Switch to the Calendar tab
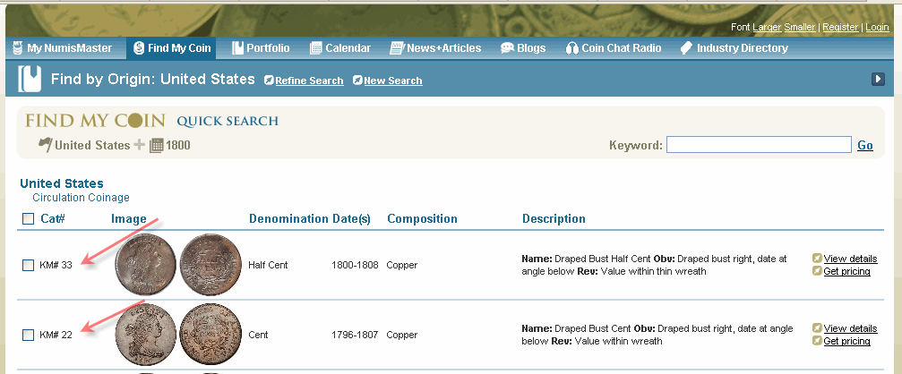 click(340, 48)
